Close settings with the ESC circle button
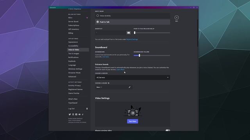 [x=177, y=17]
